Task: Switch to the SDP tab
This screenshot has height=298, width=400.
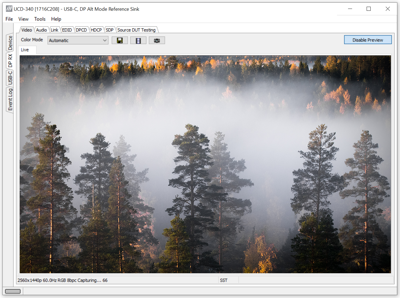Action: point(110,30)
